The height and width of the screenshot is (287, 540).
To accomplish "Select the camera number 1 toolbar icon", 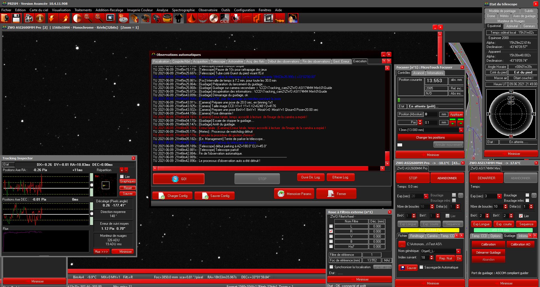I will 134,19.
